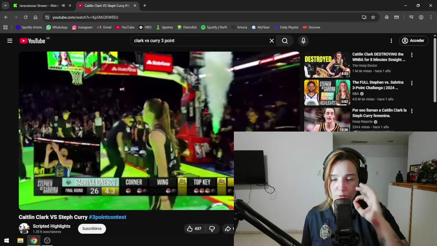Screen dimensions: 437x246
Task: Open The Hoop Doctor channel name
Action: coord(365,66)
